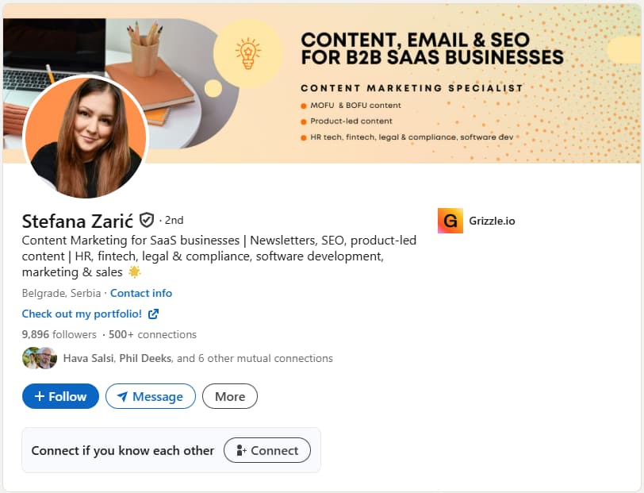This screenshot has width=644, height=493.
Task: Click the person-add icon on Connect button
Action: (242, 450)
